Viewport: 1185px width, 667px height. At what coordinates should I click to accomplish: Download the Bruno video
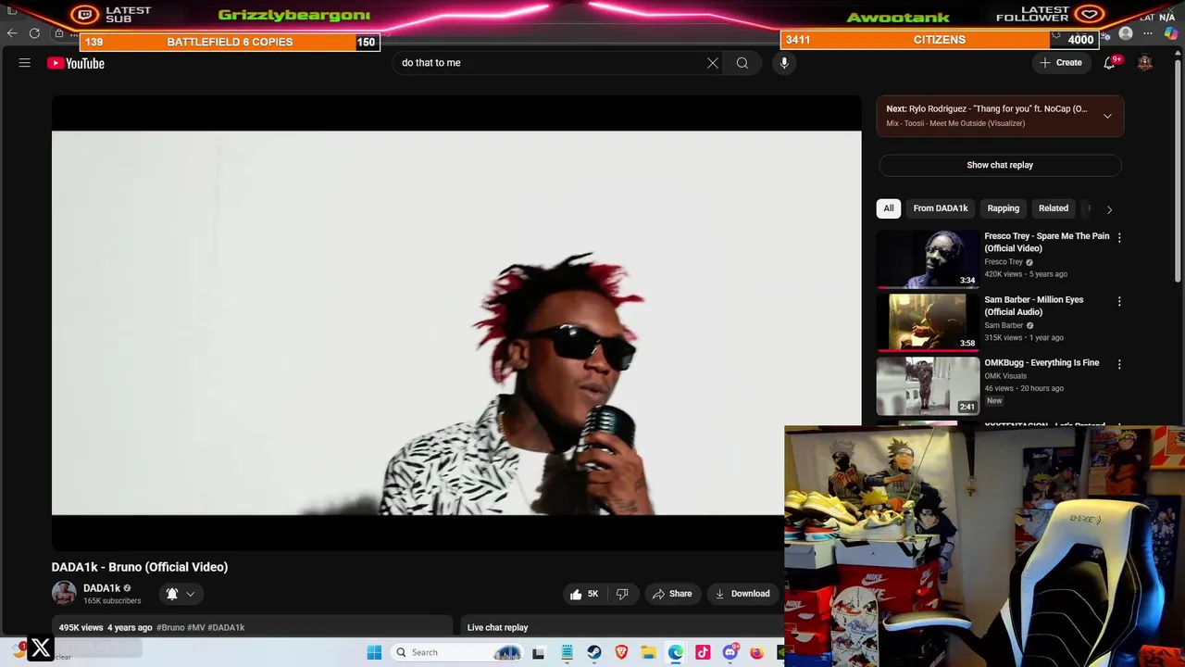pos(742,594)
